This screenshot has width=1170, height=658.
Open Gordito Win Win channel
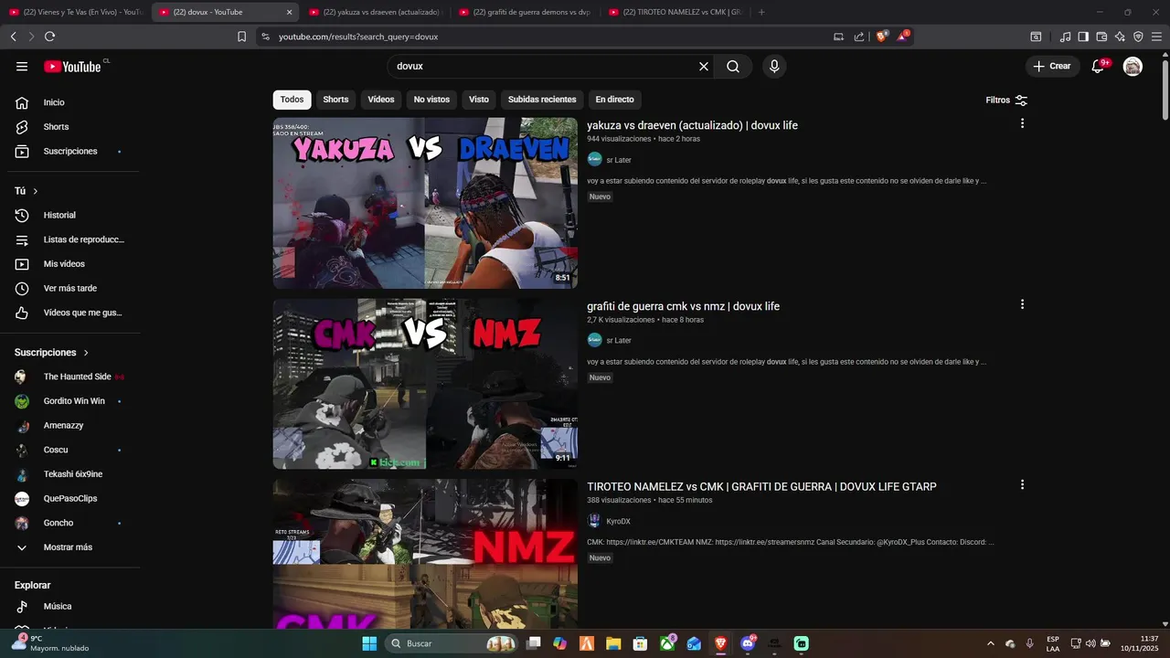tap(73, 401)
